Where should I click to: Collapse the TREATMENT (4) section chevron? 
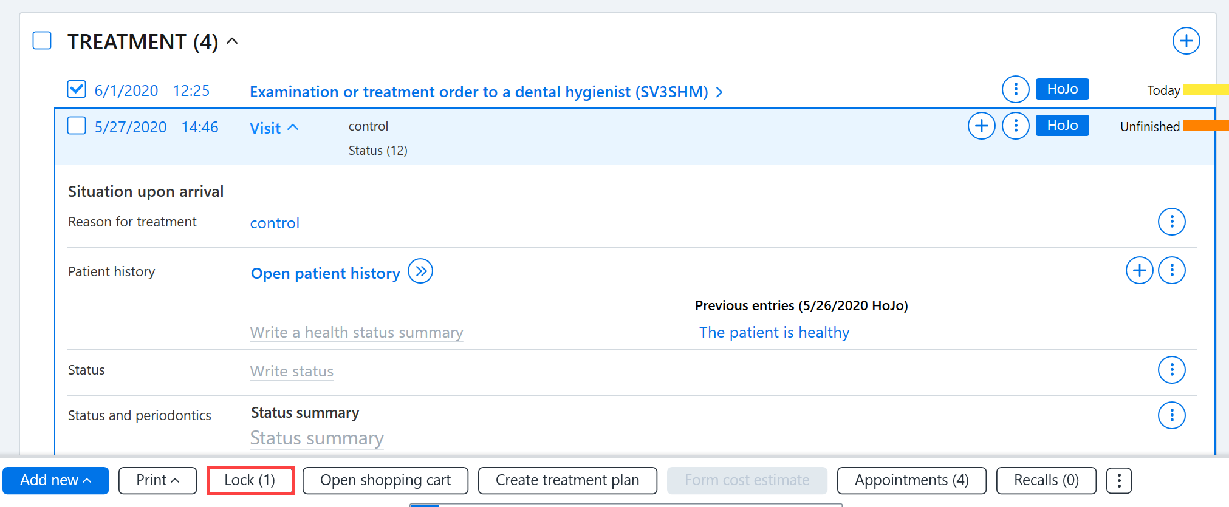(232, 41)
